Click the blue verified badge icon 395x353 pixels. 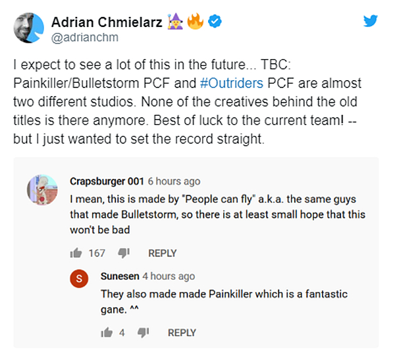tap(215, 21)
